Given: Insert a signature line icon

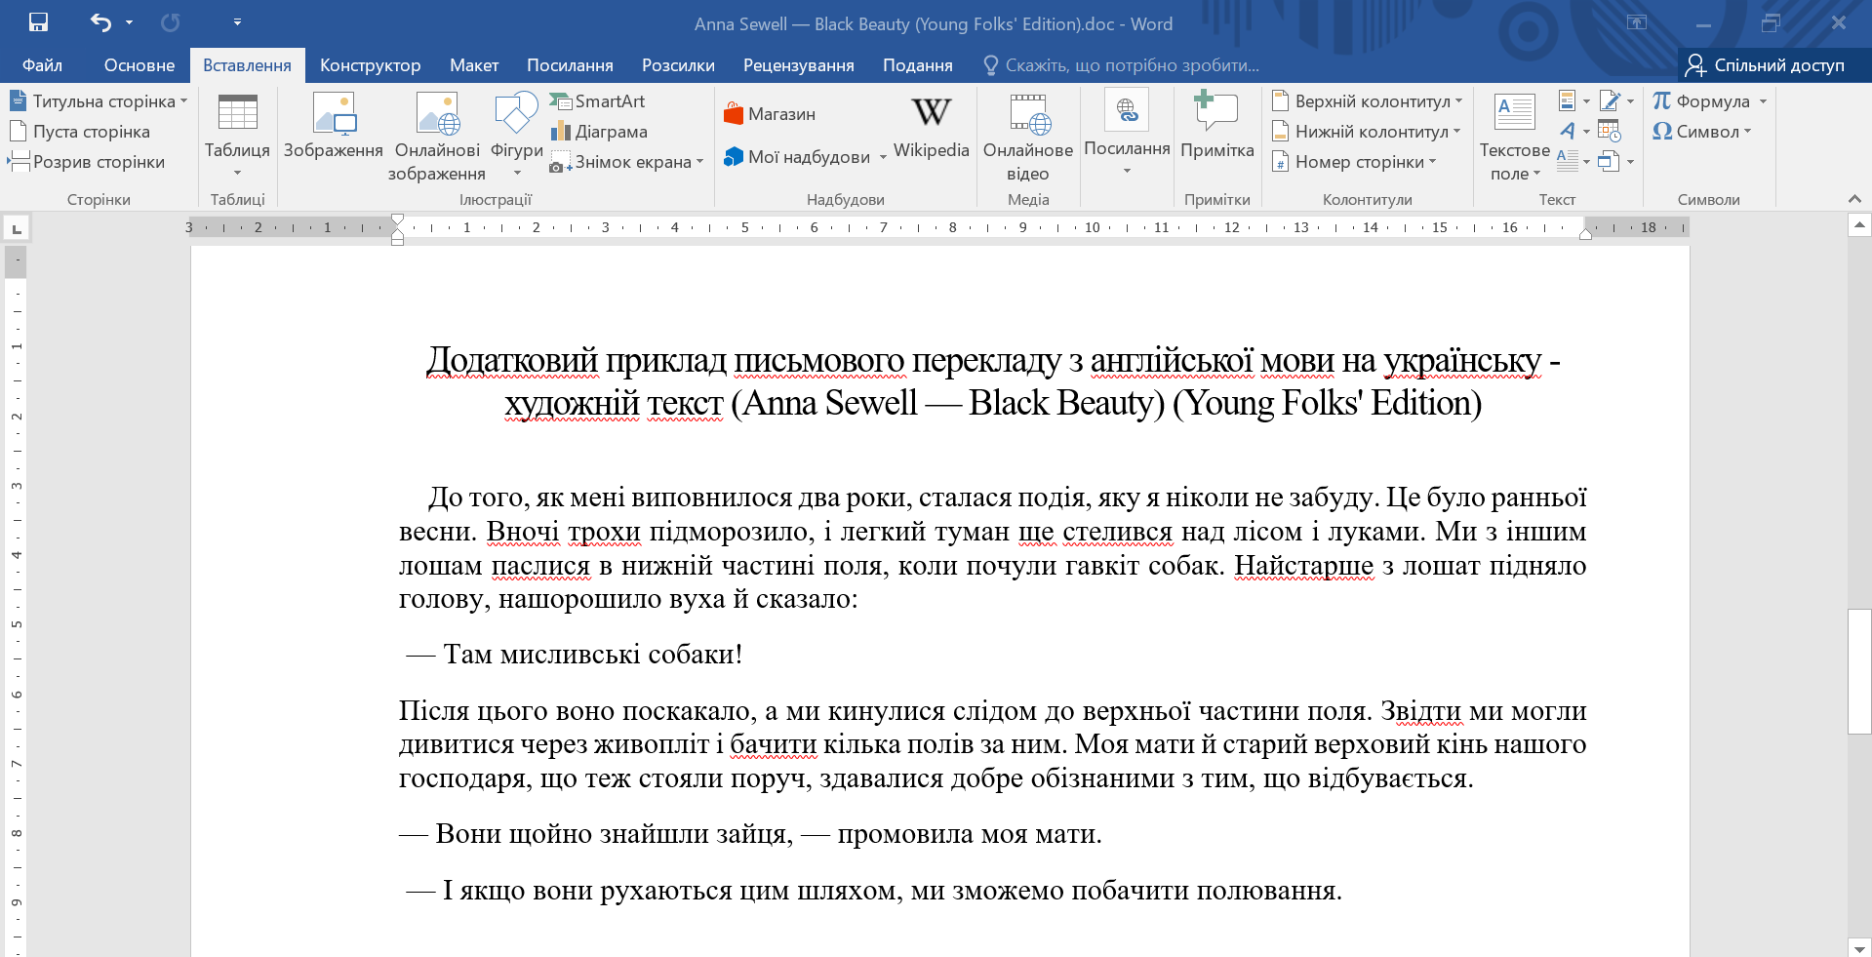Looking at the screenshot, I should coord(1610,101).
